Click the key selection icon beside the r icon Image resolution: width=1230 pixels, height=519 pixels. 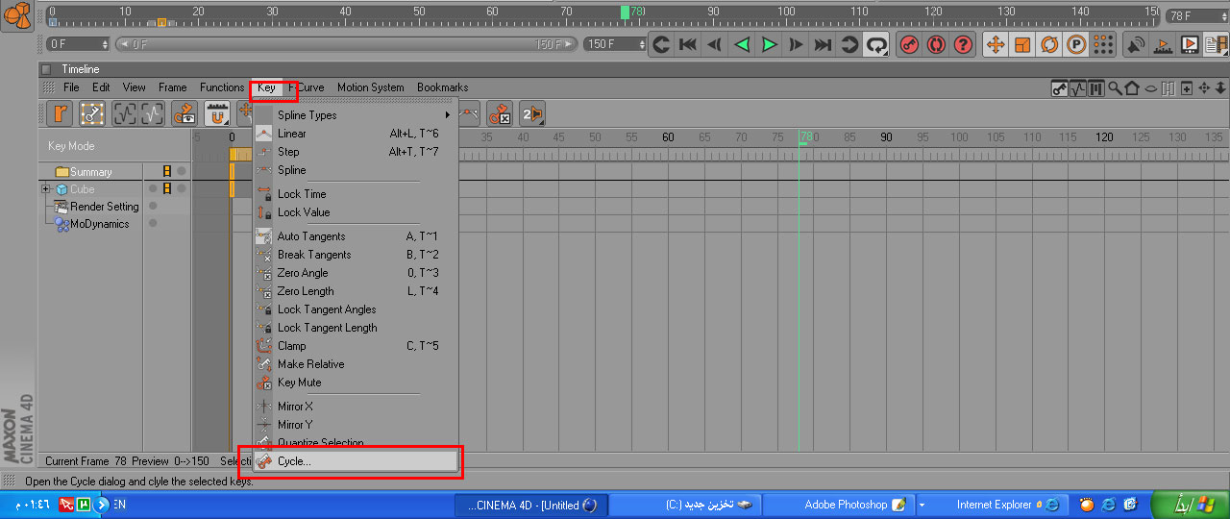(x=92, y=114)
